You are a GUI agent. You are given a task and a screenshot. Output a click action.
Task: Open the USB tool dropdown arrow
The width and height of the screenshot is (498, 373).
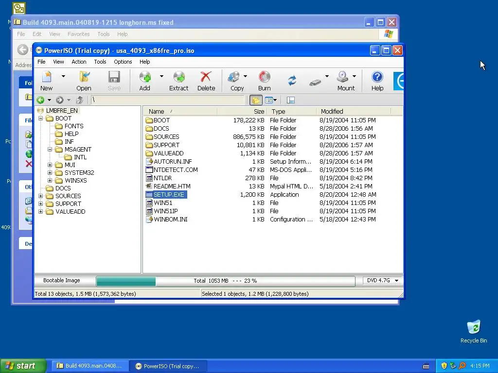[327, 76]
